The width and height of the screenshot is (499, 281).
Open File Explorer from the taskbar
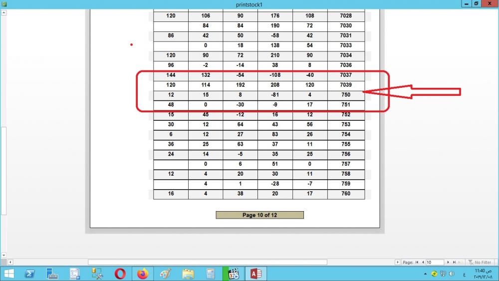[x=188, y=274]
